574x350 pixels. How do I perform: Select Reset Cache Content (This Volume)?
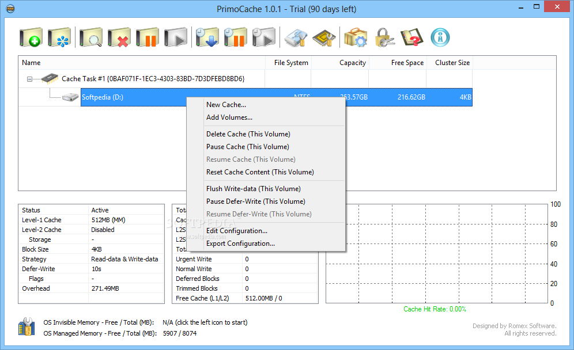pyautogui.click(x=260, y=172)
